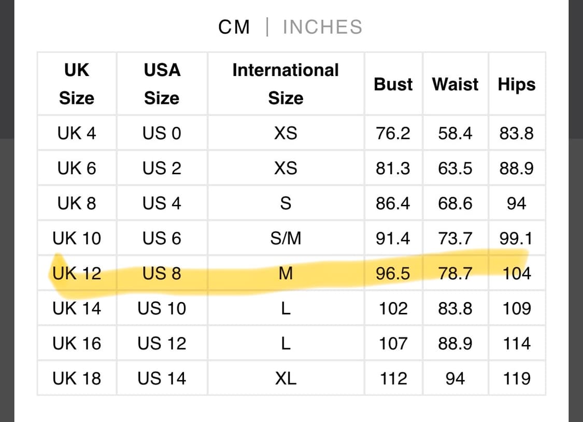583x422 pixels.
Task: Click the 76.2 bust measurement
Action: [x=393, y=133]
